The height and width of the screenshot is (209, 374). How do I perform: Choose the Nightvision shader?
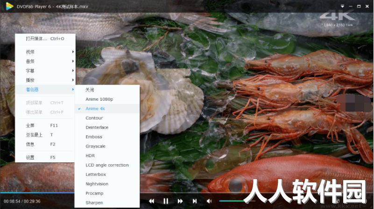point(107,184)
